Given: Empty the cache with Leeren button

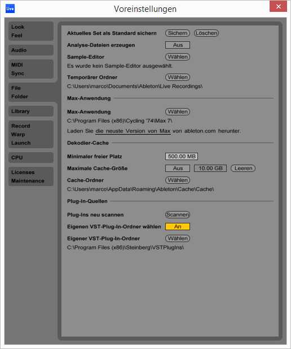Looking at the screenshot, I should click(243, 168).
